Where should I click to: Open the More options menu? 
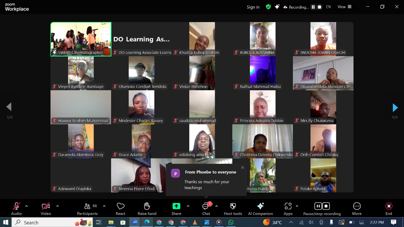click(x=357, y=206)
